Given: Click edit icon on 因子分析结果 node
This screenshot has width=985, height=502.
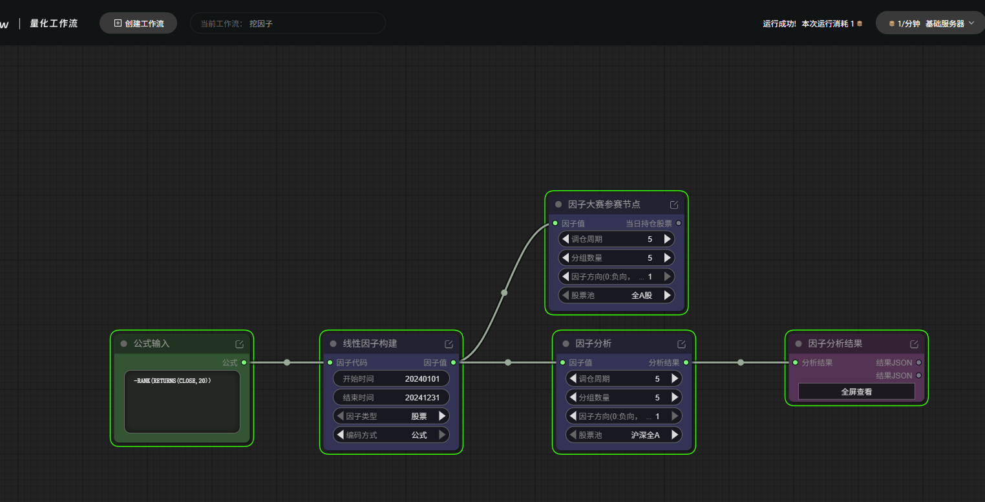Looking at the screenshot, I should [x=915, y=344].
